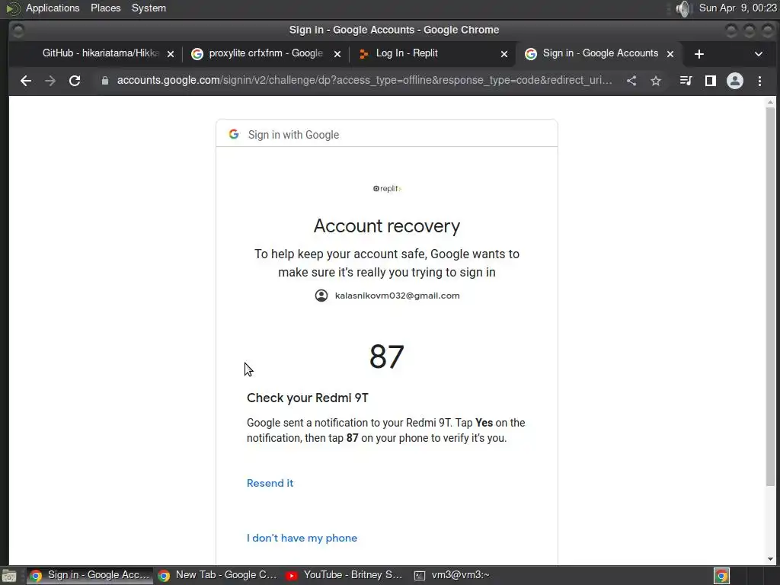The width and height of the screenshot is (780, 585).
Task: View site information via lock icon
Action: [x=105, y=81]
